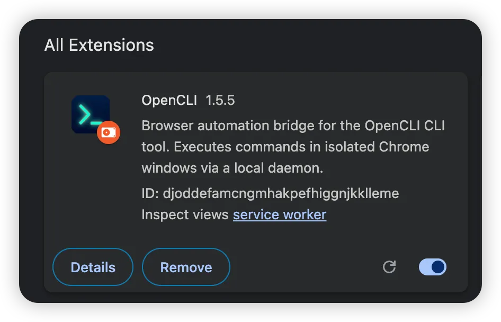
Task: Click the All Extensions heading
Action: (99, 45)
